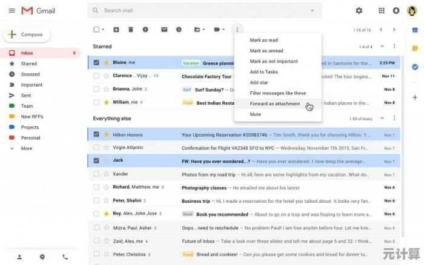Viewport: 424px width, 265px height.
Task: Open the Snoozed folder
Action: pos(30,74)
